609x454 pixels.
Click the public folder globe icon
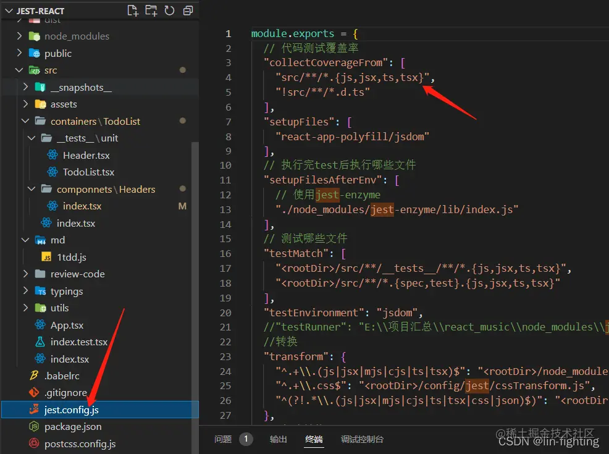pos(34,53)
